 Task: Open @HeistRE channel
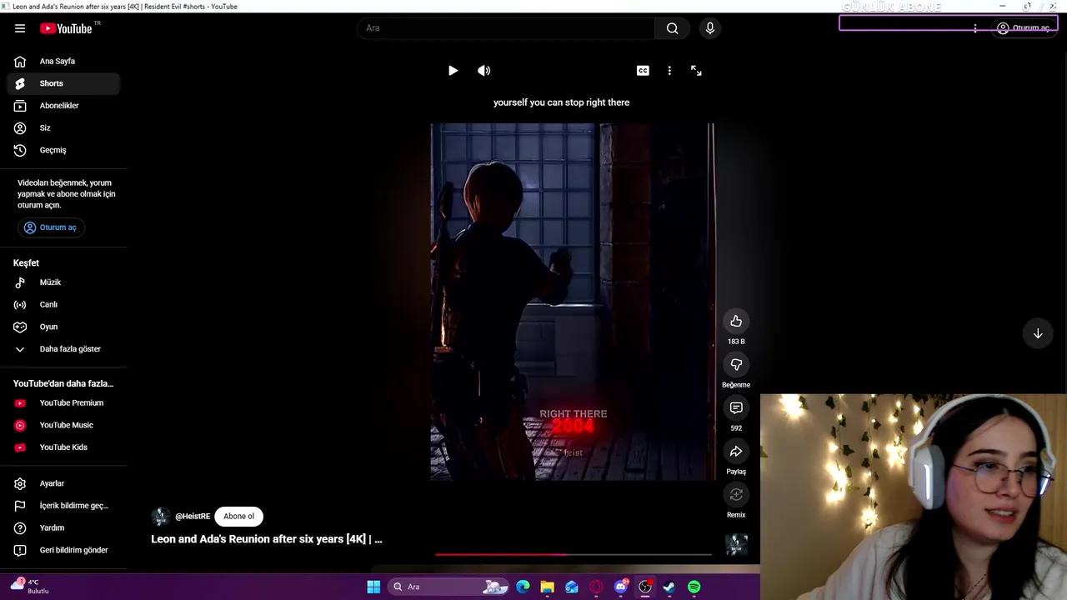pos(193,517)
